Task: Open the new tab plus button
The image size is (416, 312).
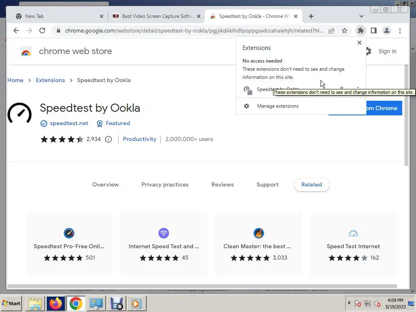Action: pyautogui.click(x=311, y=16)
